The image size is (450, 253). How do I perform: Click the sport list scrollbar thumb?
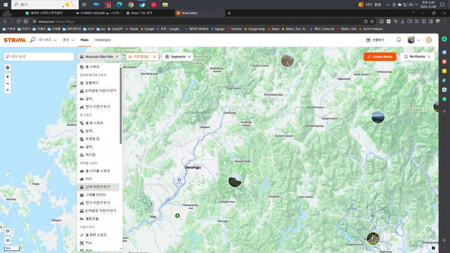tap(121, 106)
